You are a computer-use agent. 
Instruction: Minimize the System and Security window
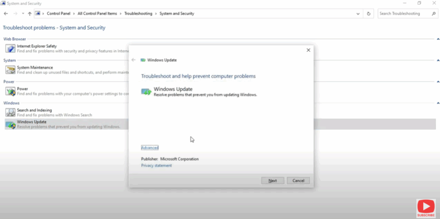[405, 3]
